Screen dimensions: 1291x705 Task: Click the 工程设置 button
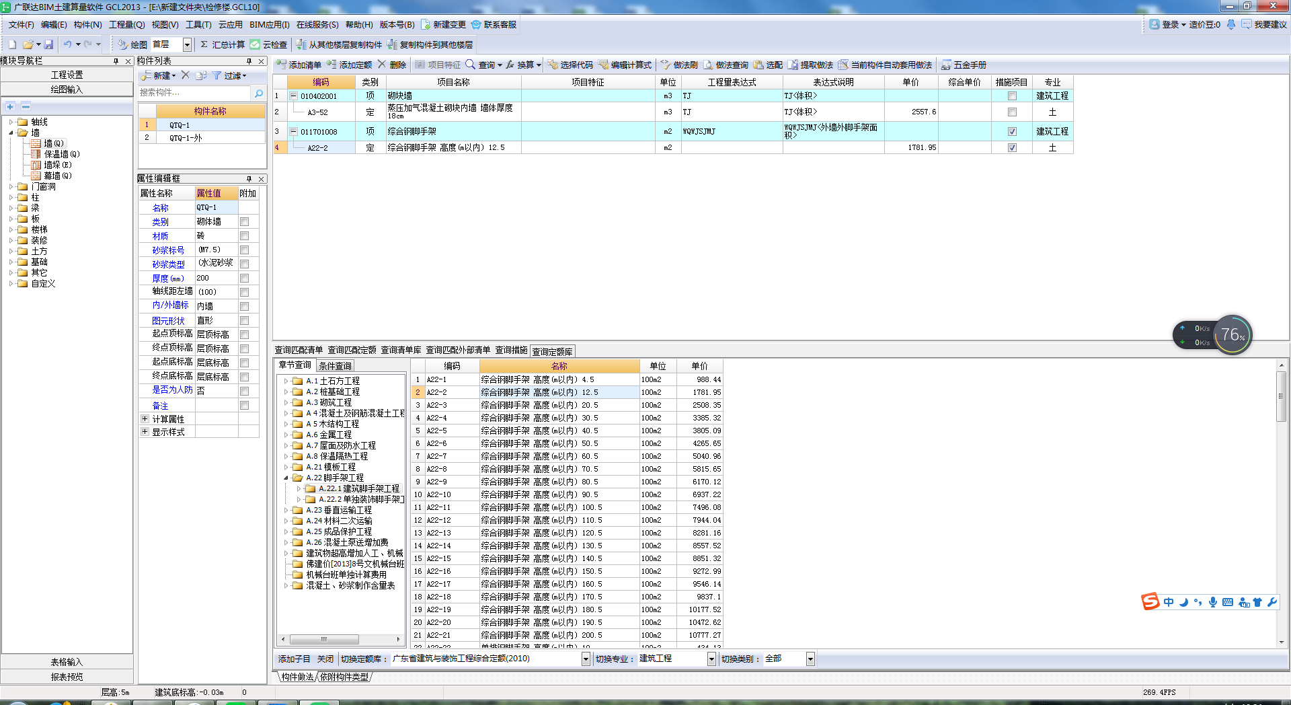pos(67,75)
